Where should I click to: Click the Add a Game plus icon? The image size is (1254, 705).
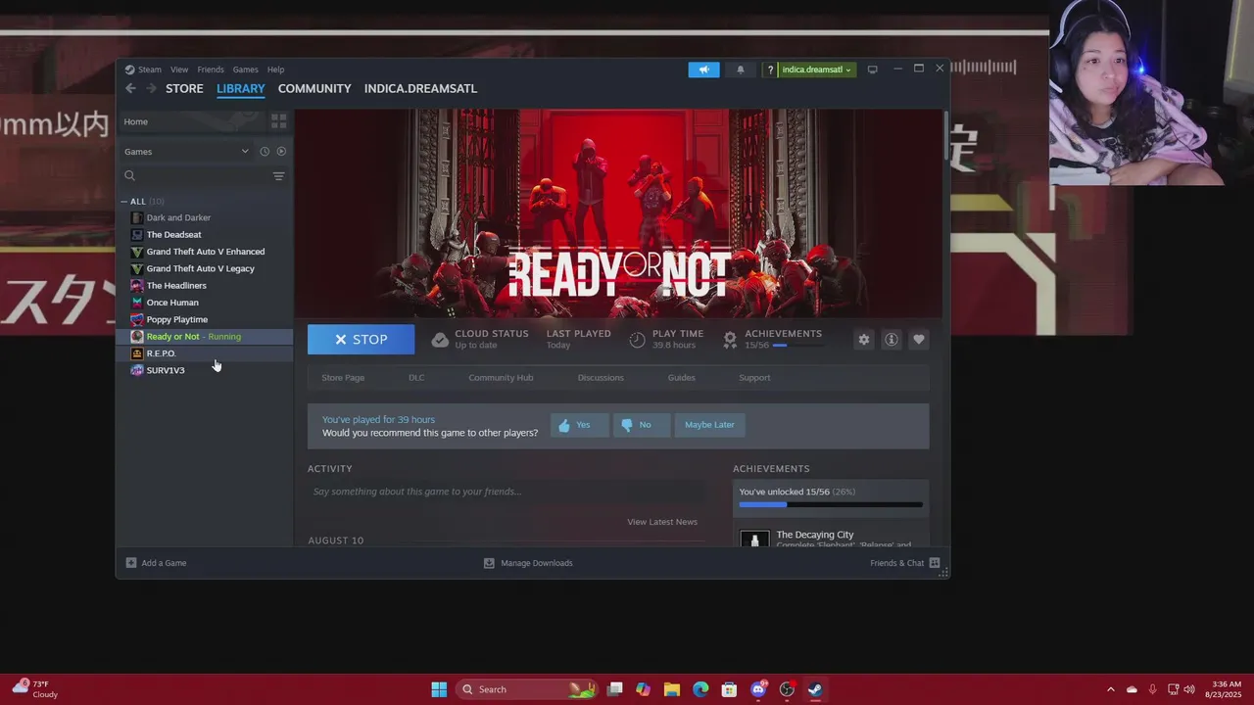131,563
